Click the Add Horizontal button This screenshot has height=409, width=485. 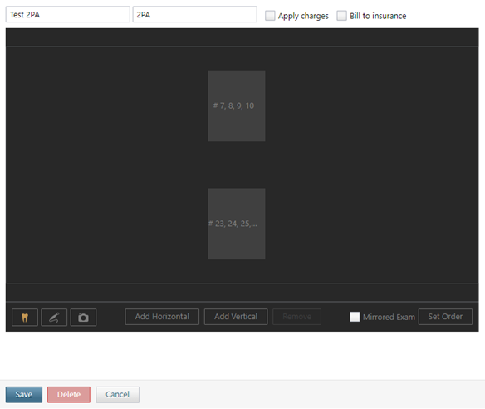[x=162, y=317]
